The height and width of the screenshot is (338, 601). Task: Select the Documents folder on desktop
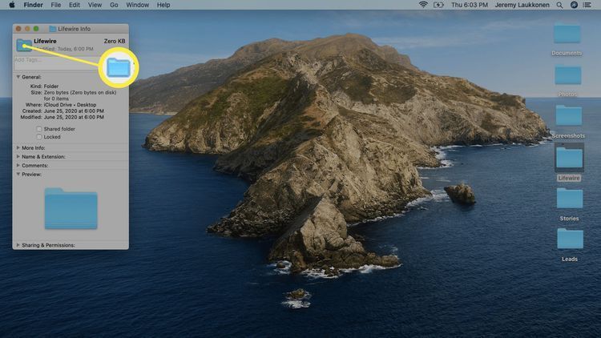(567, 34)
